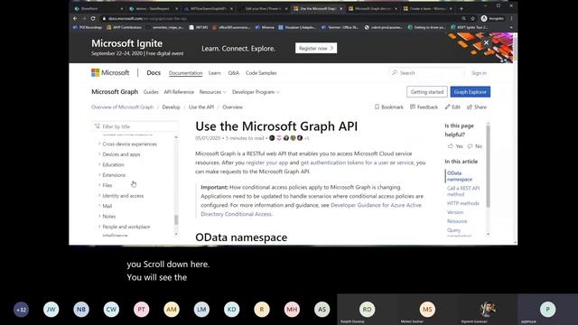Expand Identity and access tree node
Image resolution: width=578 pixels, height=325 pixels.
[x=99, y=195]
